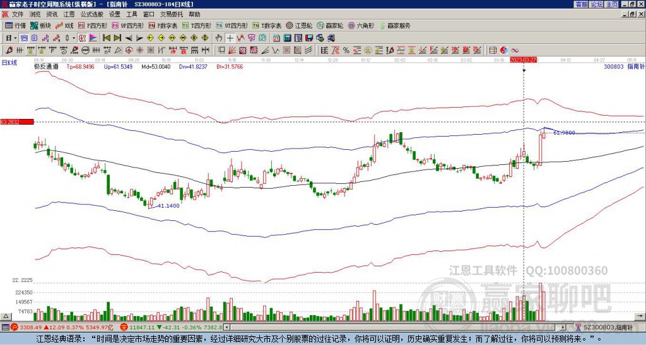The width and height of the screenshot is (646, 345).
Task: Open the colored grid table icon
Action: tap(493, 50)
